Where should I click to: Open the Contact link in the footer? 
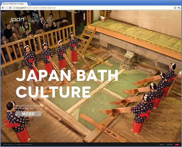(x=170, y=144)
